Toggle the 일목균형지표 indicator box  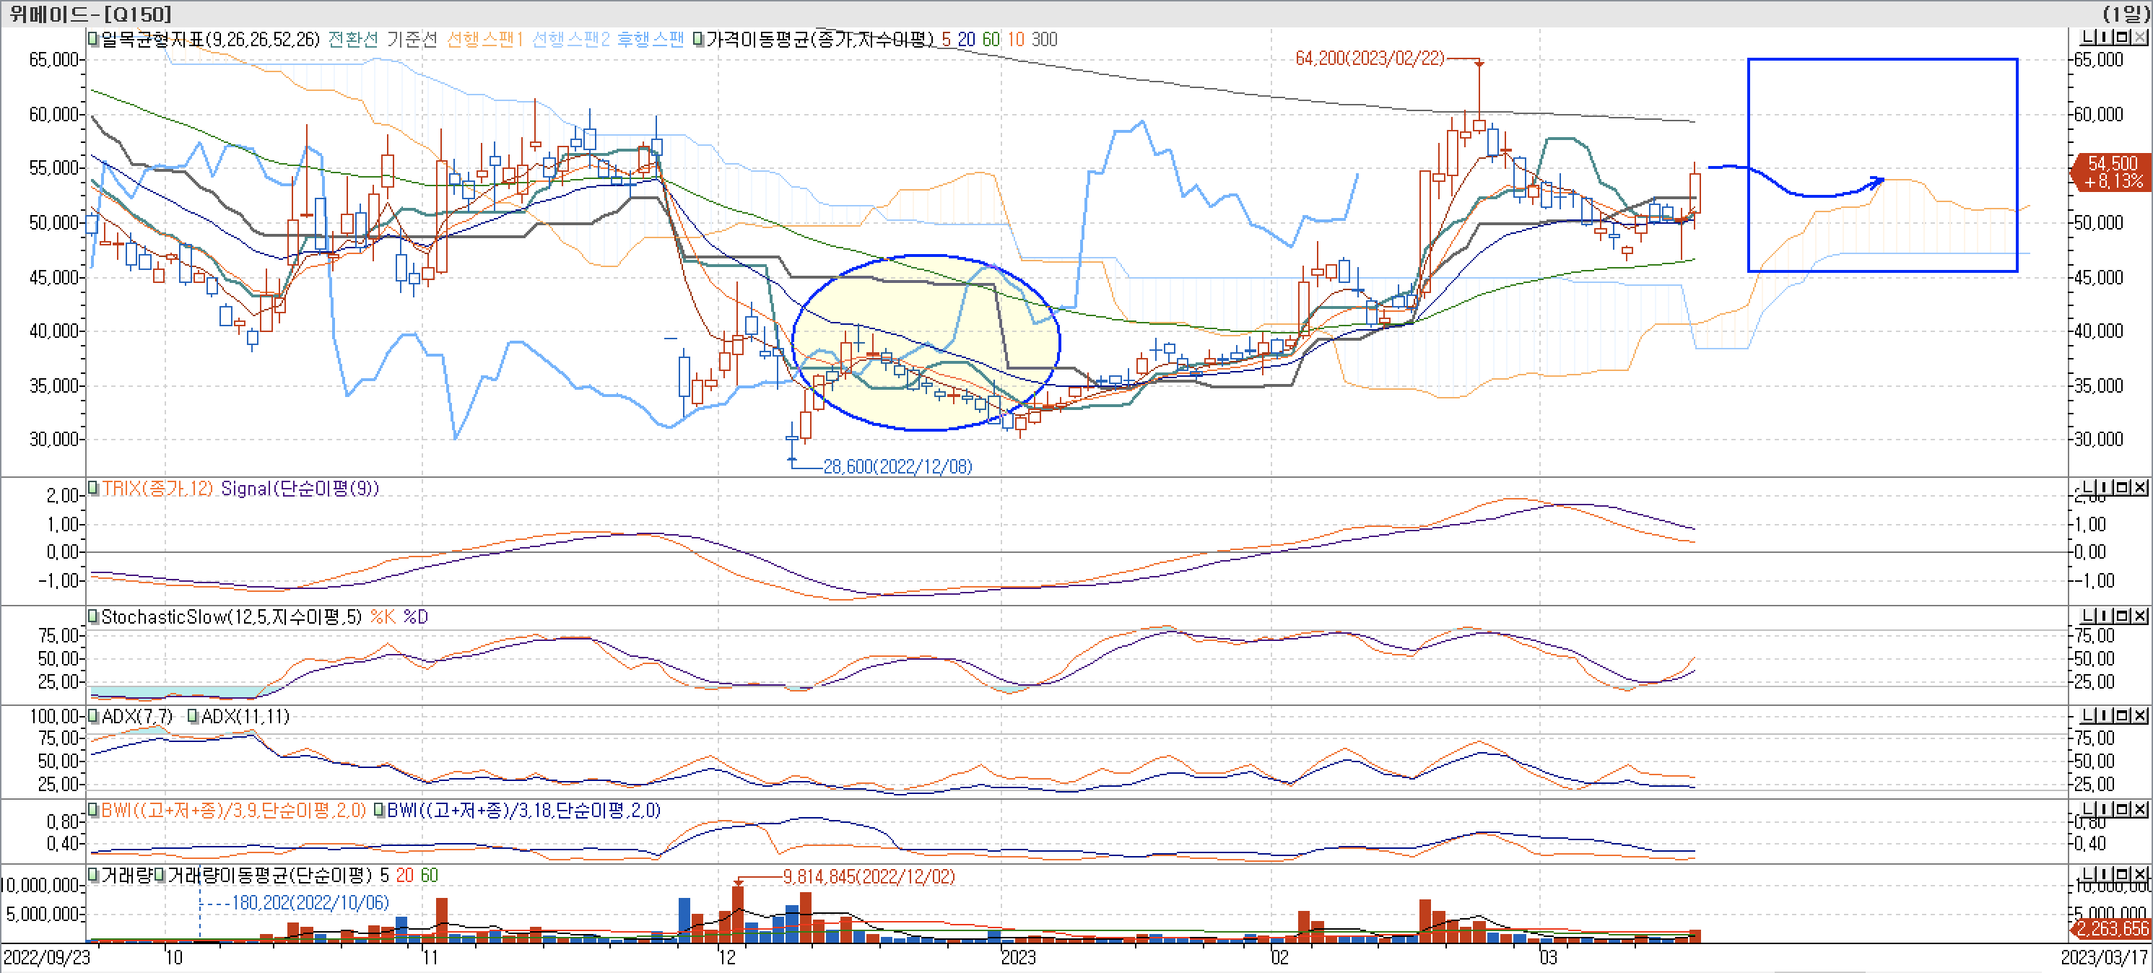(x=94, y=38)
